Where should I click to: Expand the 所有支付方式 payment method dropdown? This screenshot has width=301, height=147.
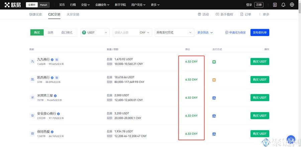coord(174,32)
